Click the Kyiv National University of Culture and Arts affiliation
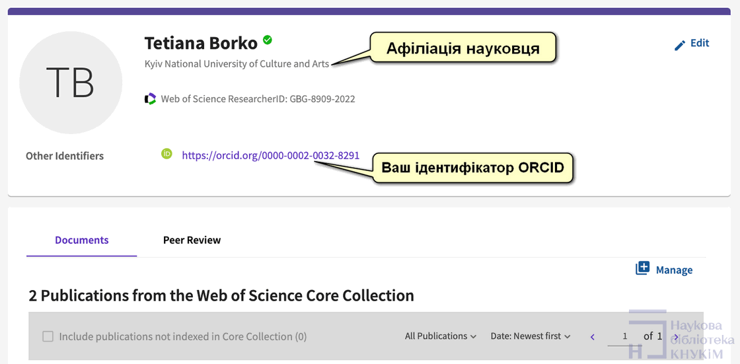740x364 pixels. coord(237,64)
